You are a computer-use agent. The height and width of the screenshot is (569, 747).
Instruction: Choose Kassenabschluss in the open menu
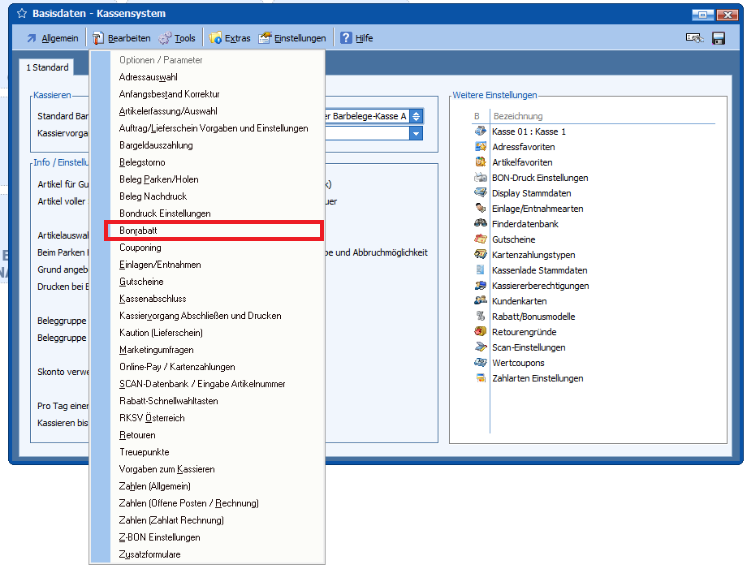point(153,299)
